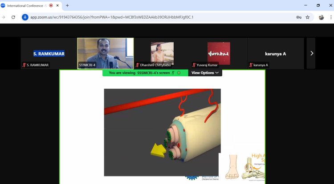Screen dimensions: 334x184
Task: Open the browser three-dot menu
Action: [x=331, y=17]
